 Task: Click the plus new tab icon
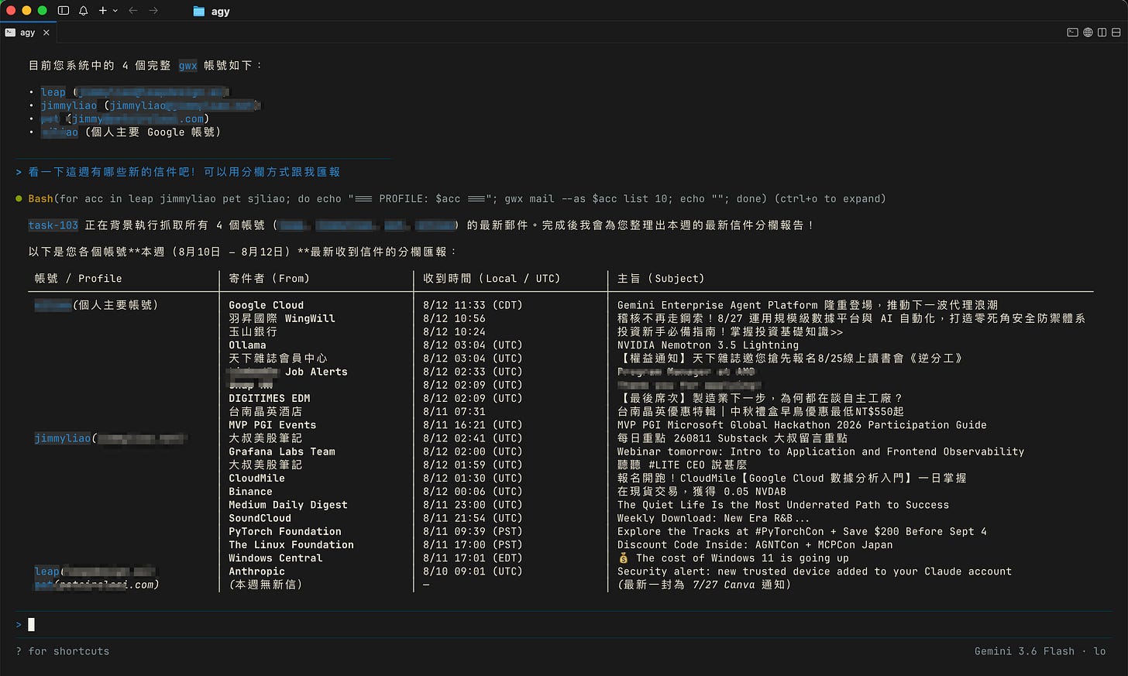(x=102, y=11)
